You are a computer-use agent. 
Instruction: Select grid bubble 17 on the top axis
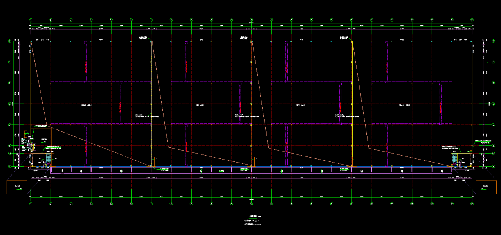coord(351,19)
